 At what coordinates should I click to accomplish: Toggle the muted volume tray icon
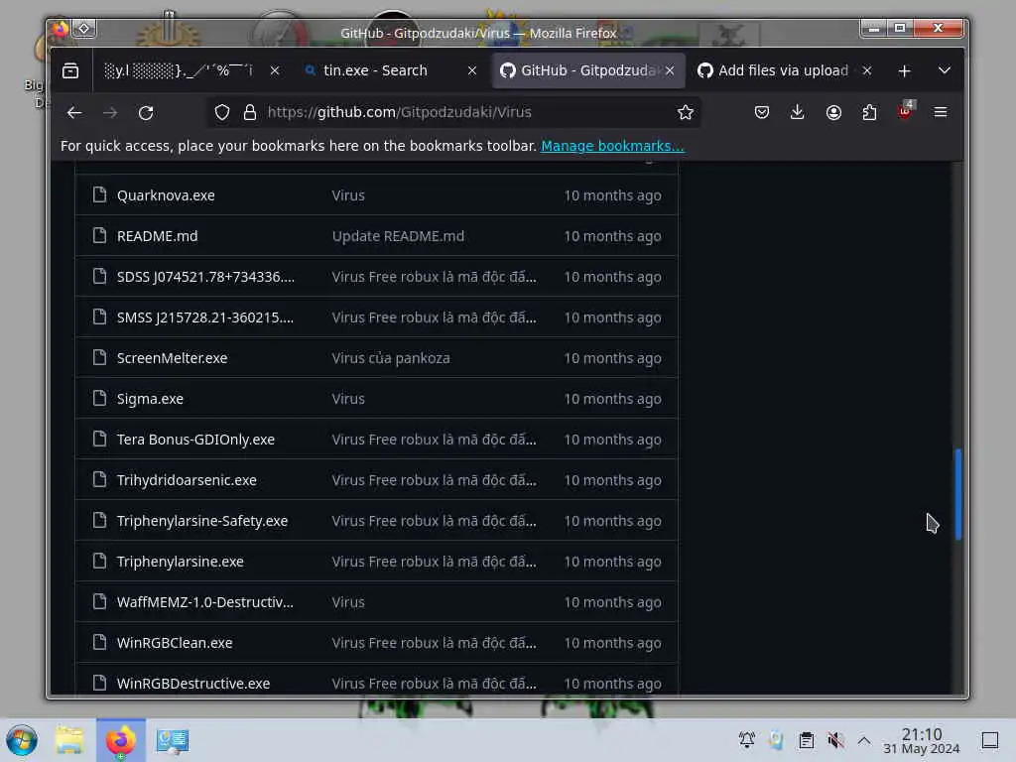coord(835,740)
